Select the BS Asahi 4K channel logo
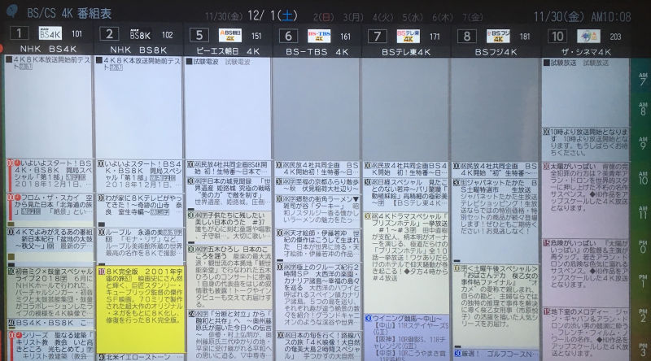651x361 pixels. 230,35
